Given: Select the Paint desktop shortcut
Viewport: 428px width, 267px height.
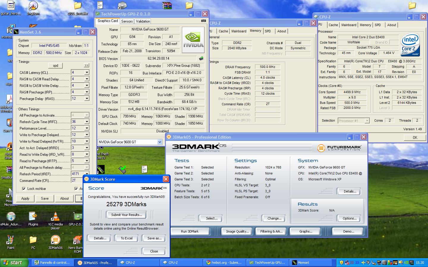Looking at the screenshot, I should [11, 242].
